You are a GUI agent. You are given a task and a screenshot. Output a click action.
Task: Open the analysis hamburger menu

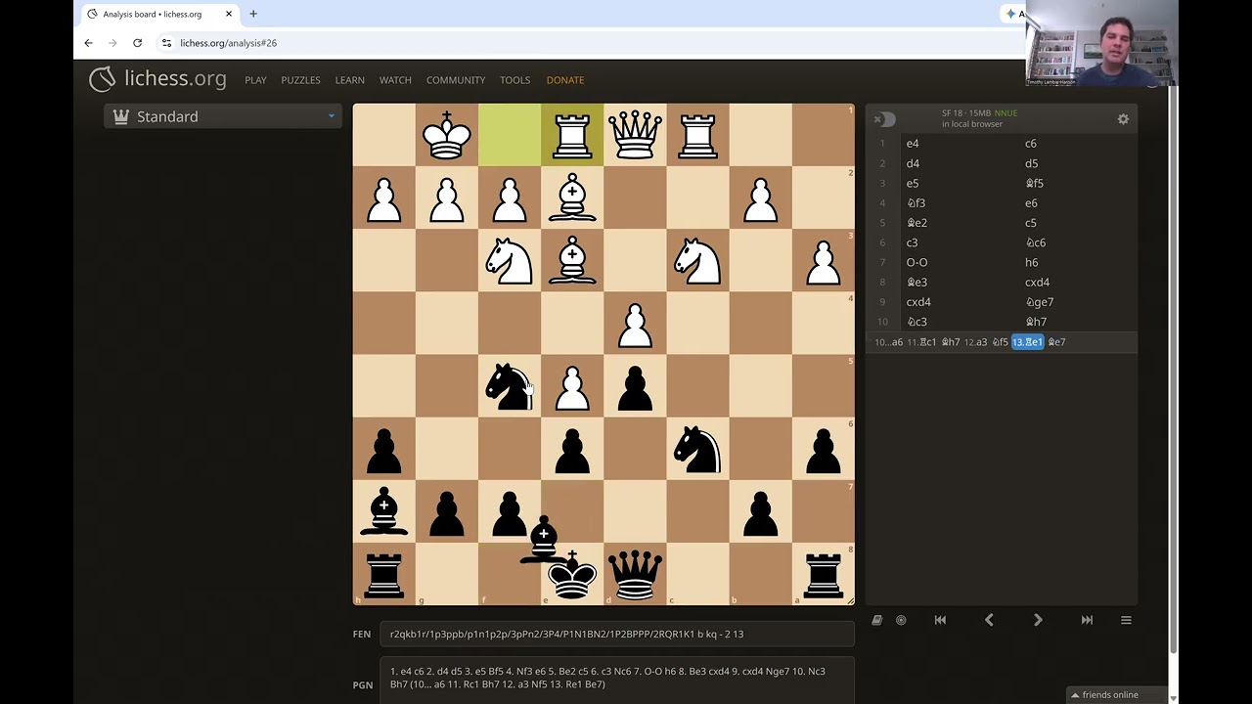click(x=1126, y=620)
